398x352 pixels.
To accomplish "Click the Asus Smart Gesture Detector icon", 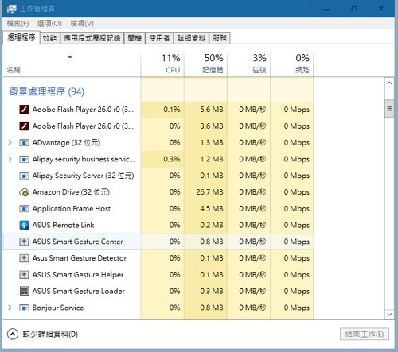I will click(24, 258).
